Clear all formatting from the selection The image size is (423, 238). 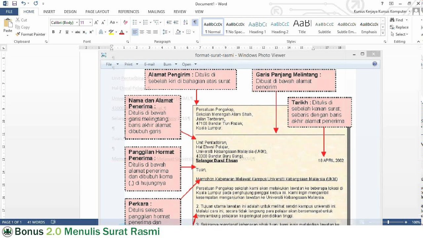click(125, 22)
